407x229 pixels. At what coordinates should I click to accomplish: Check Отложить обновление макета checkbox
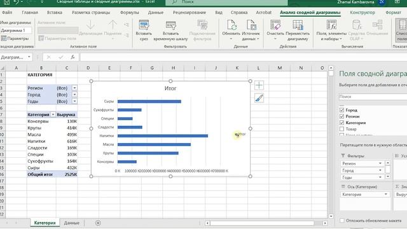[342, 221]
